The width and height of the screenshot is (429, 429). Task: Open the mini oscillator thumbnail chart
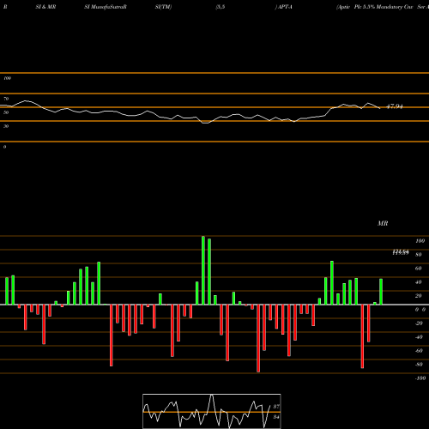pos(212,411)
